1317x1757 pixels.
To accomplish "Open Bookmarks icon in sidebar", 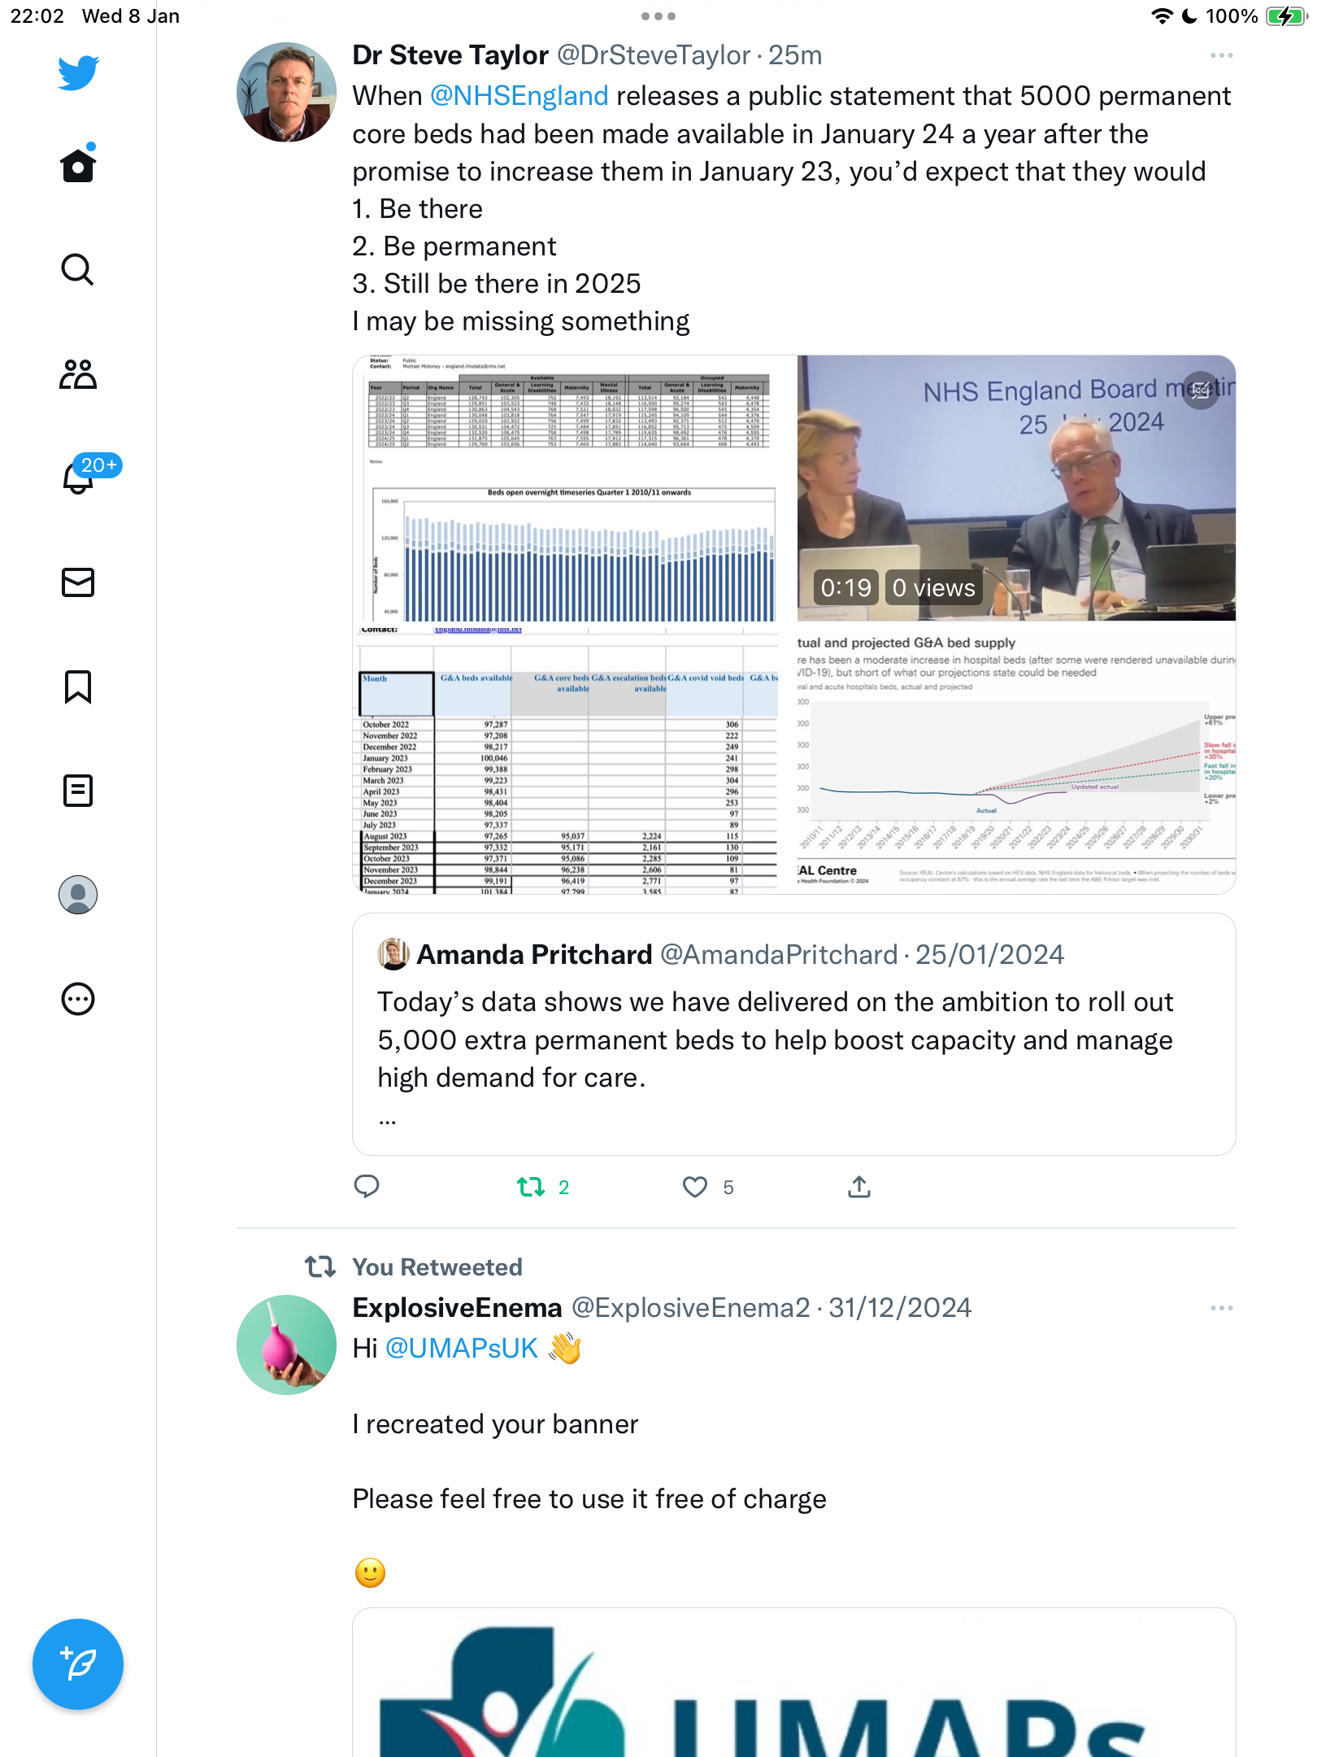I will 78,687.
